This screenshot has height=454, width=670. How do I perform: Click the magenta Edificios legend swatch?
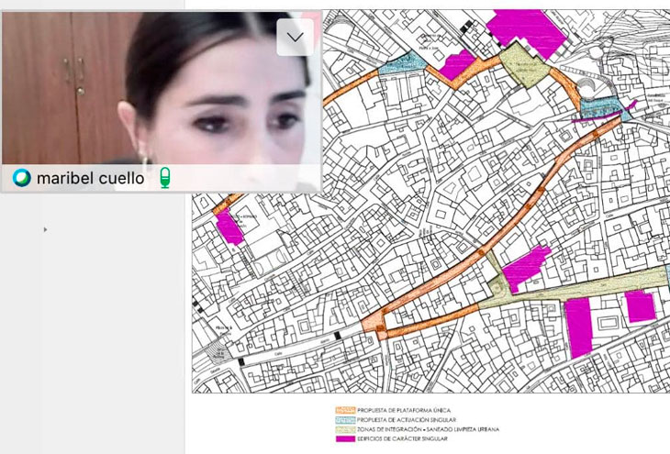pyautogui.click(x=344, y=438)
